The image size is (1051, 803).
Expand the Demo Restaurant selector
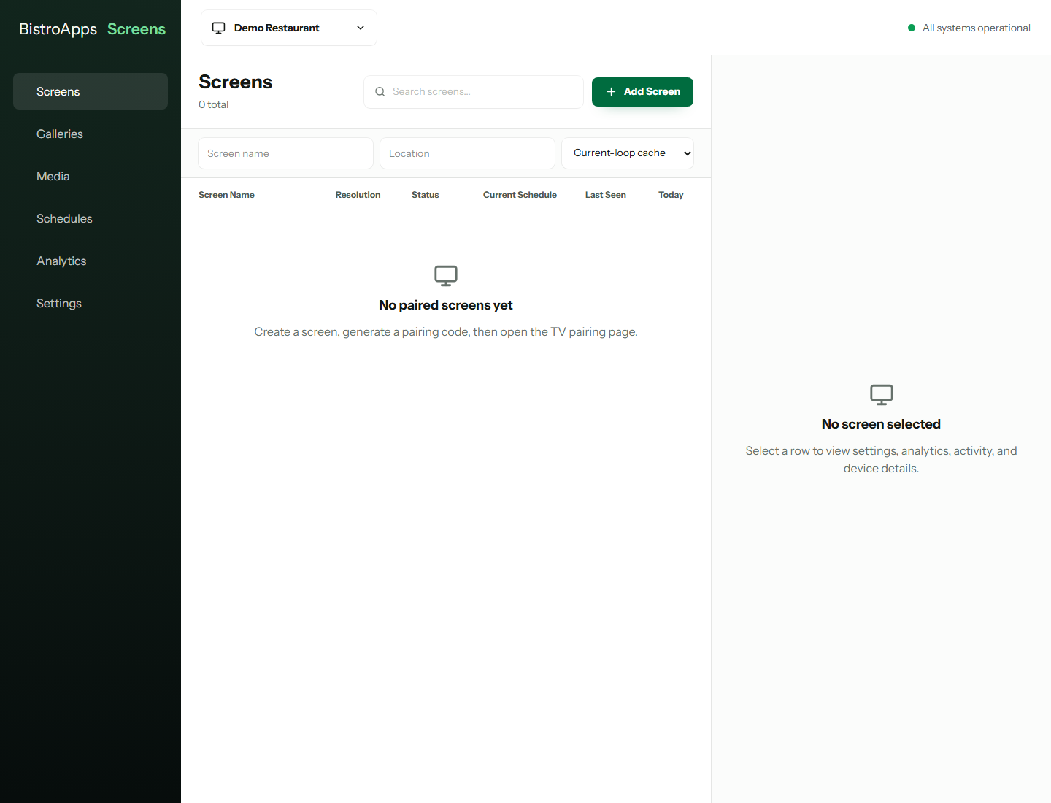(x=289, y=28)
